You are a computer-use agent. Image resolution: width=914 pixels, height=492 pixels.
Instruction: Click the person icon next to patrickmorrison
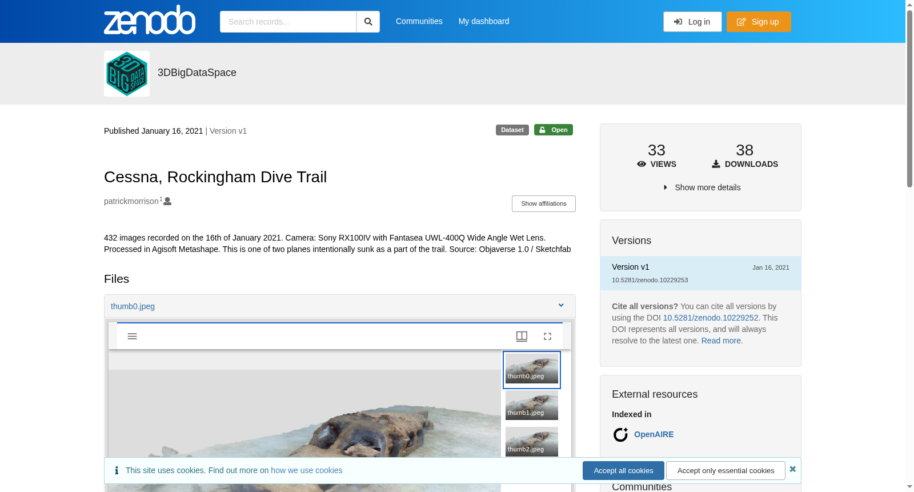[x=167, y=201]
